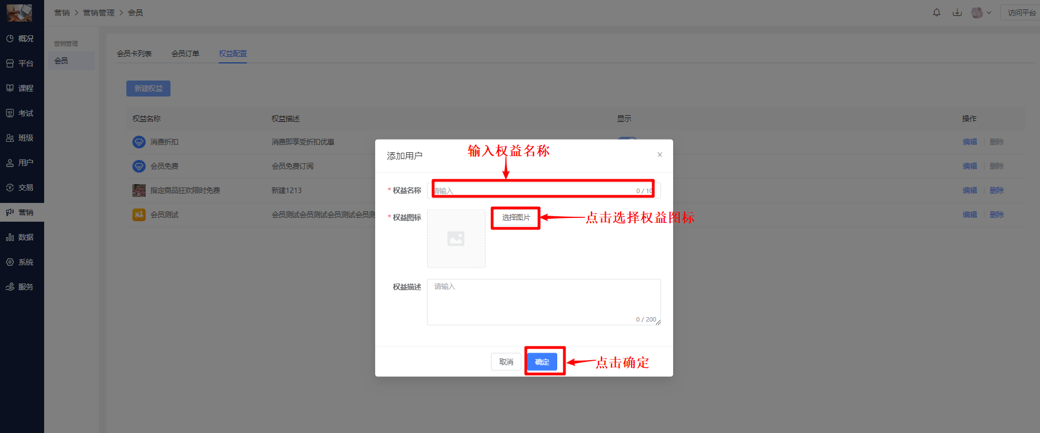Click the download icon in header

[x=957, y=12]
